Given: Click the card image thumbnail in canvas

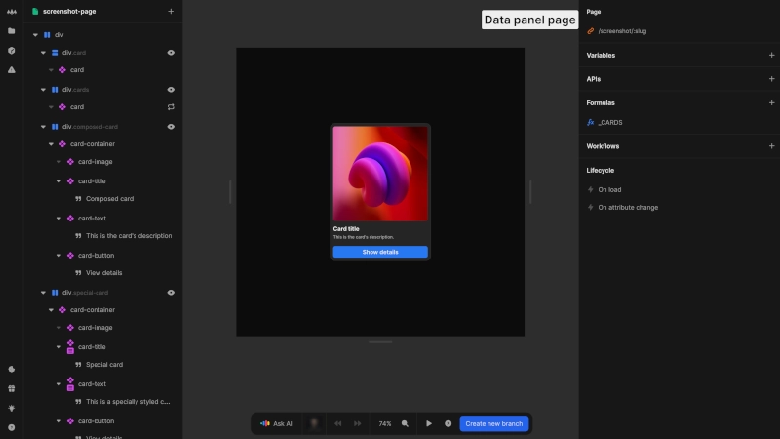Looking at the screenshot, I should coord(380,174).
